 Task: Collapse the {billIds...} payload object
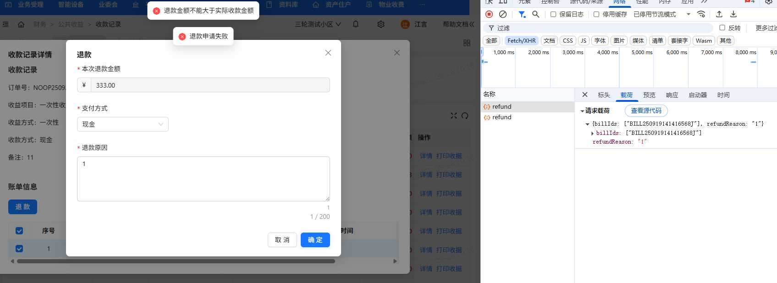(x=588, y=124)
